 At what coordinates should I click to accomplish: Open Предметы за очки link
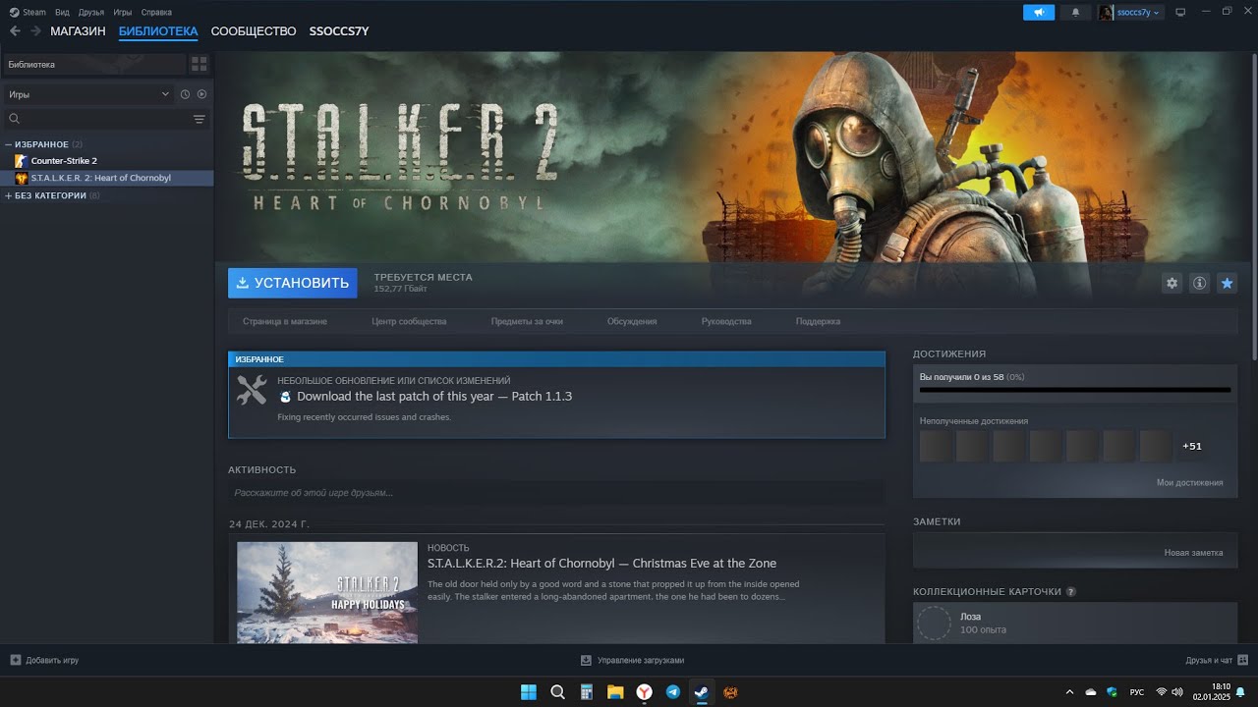pyautogui.click(x=527, y=321)
